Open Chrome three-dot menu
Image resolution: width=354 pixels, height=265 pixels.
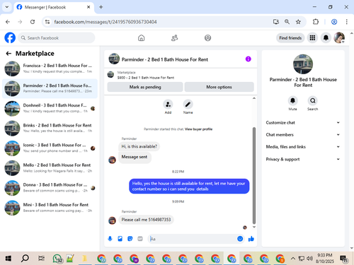(347, 22)
